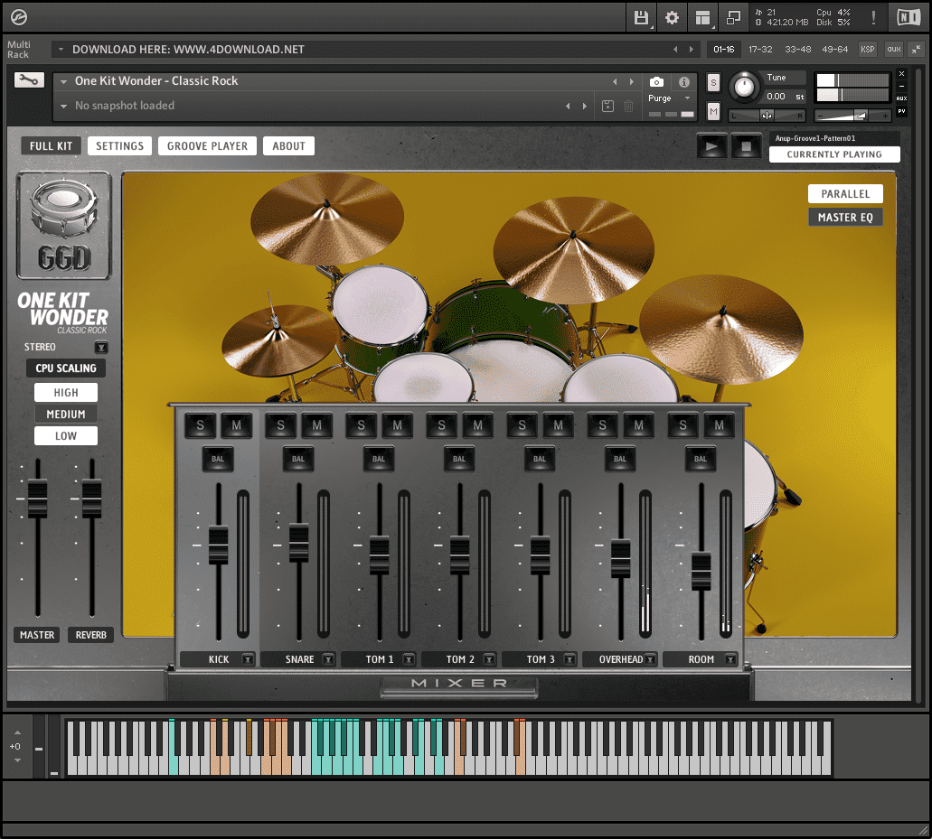Click the KSP script button

pyautogui.click(x=867, y=50)
